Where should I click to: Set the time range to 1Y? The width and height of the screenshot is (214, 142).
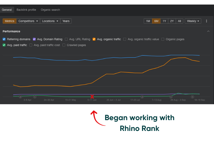164,21
